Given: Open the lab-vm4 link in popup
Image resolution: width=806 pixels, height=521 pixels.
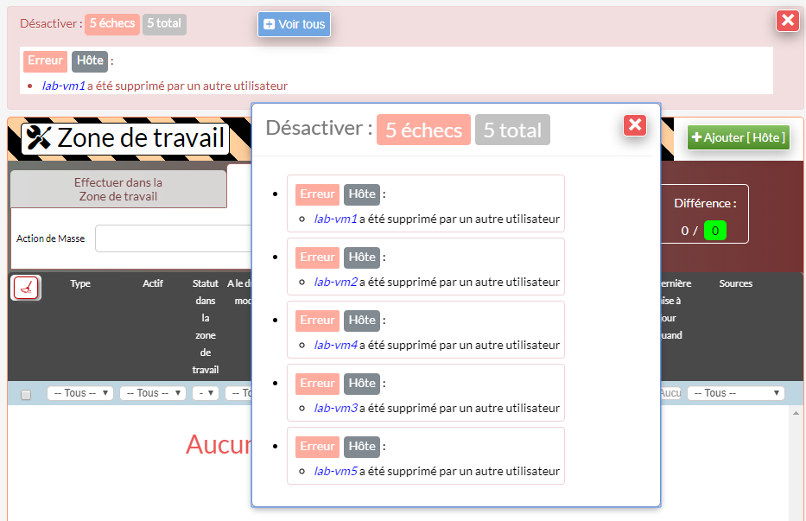Looking at the screenshot, I should (x=336, y=345).
